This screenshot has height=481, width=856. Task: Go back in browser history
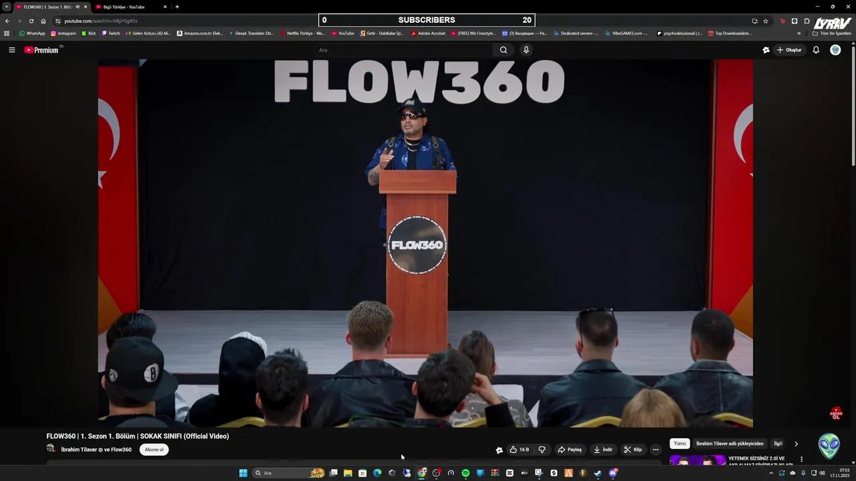click(x=7, y=21)
